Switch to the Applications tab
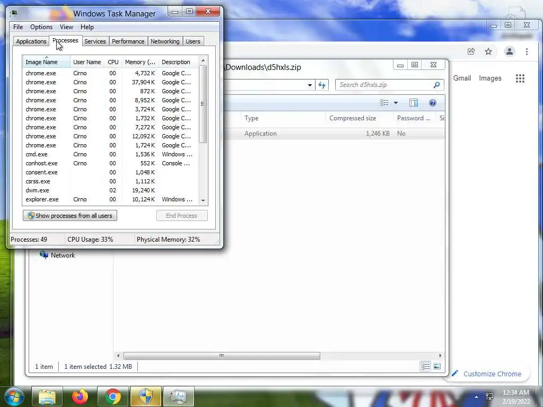The width and height of the screenshot is (543, 407). point(31,41)
